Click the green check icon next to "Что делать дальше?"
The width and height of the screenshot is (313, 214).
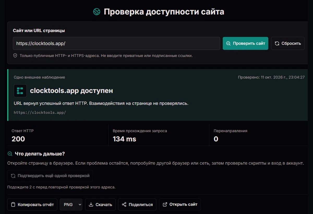coord(10,154)
